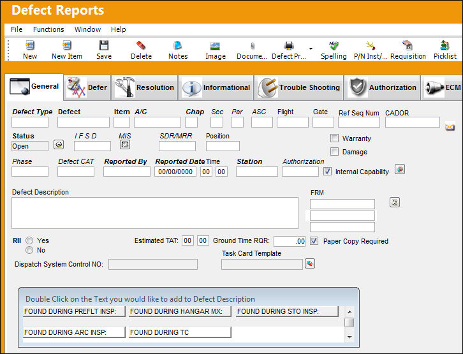Click the Phase input field

click(30, 172)
